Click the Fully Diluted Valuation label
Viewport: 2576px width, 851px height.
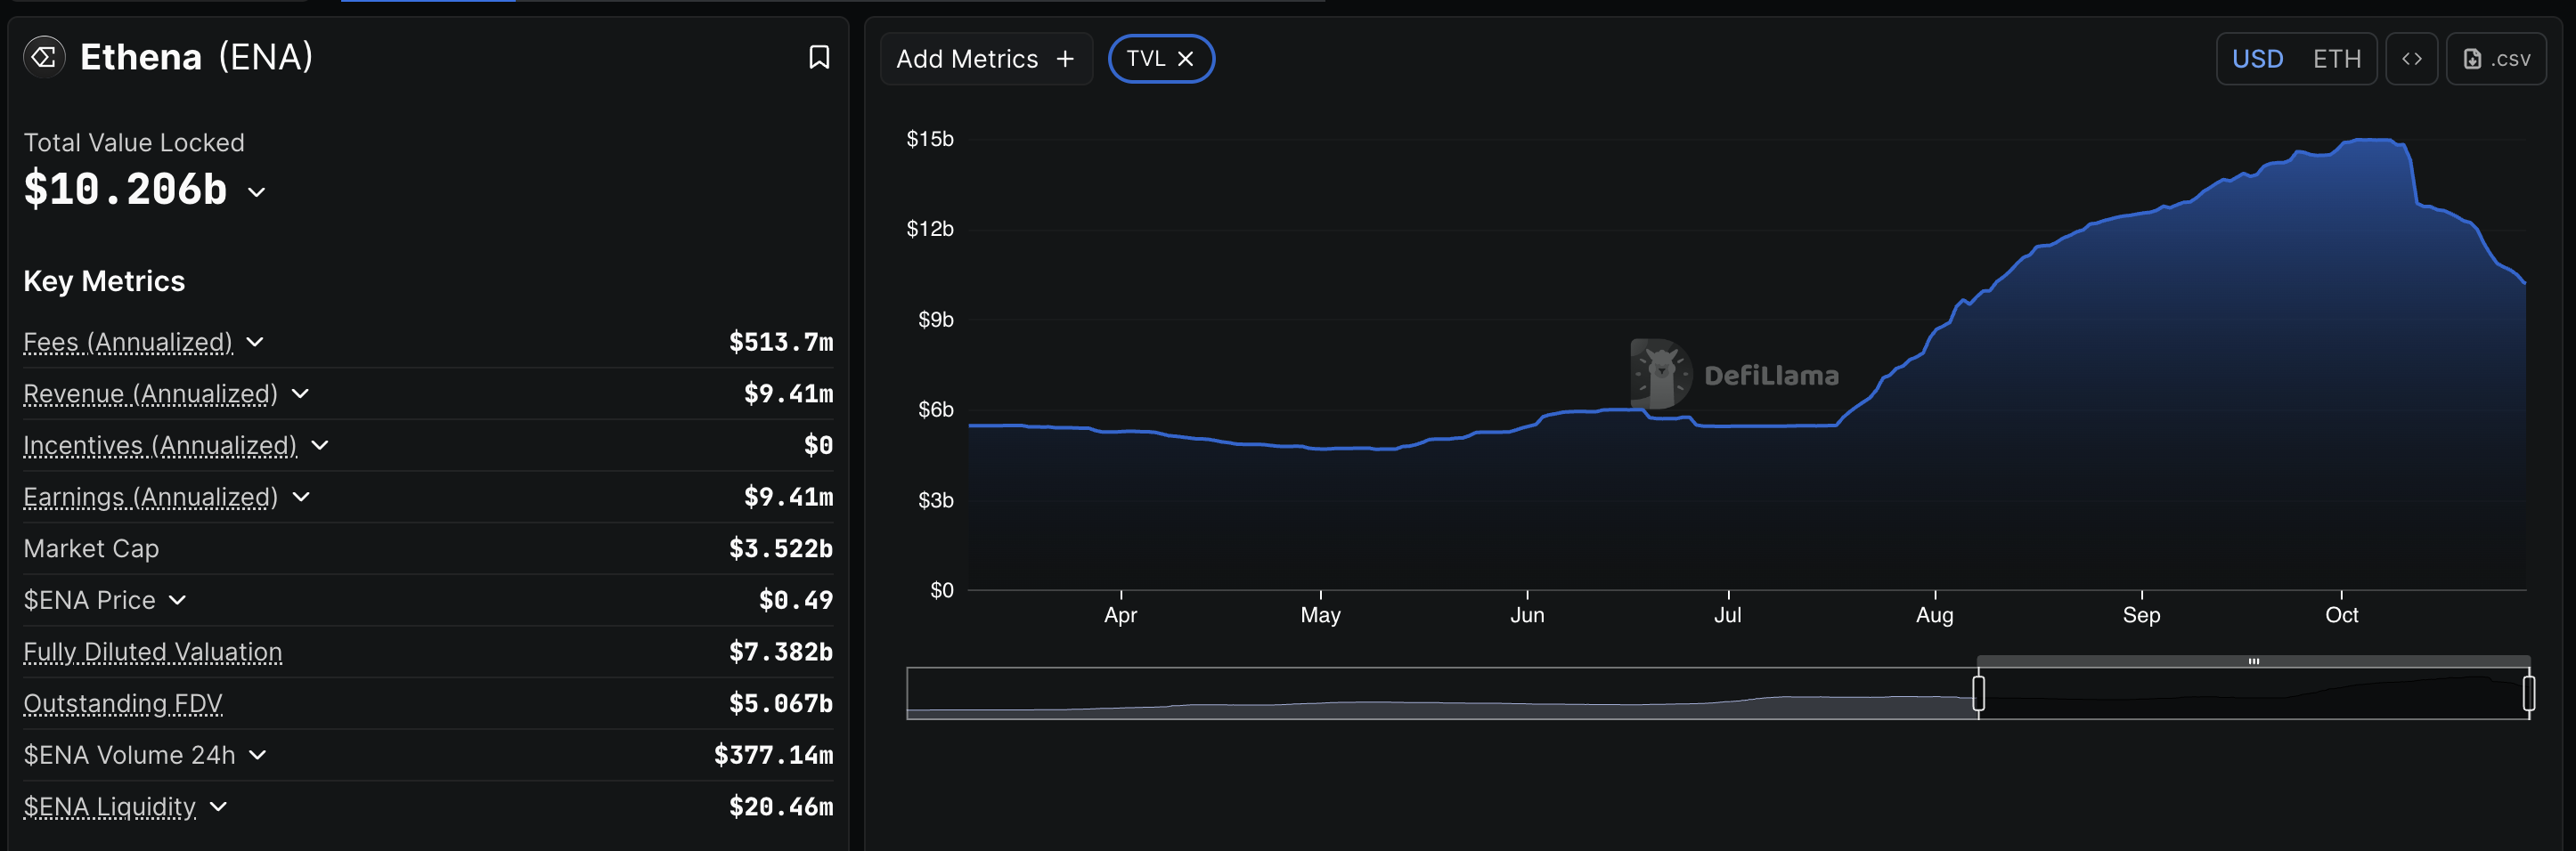(153, 652)
